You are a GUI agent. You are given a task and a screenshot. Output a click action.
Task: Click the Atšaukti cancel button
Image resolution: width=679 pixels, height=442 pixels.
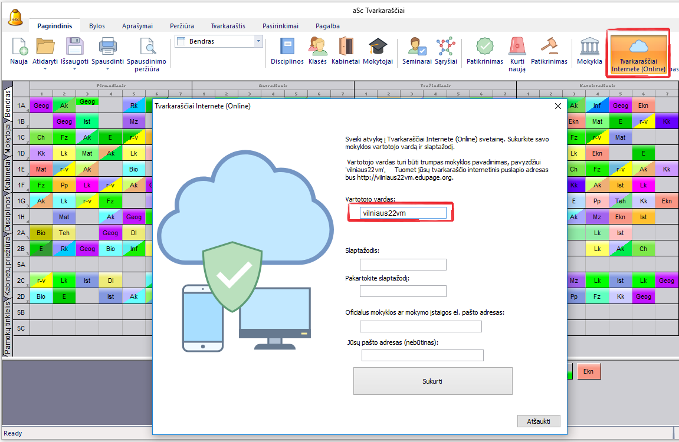click(538, 421)
